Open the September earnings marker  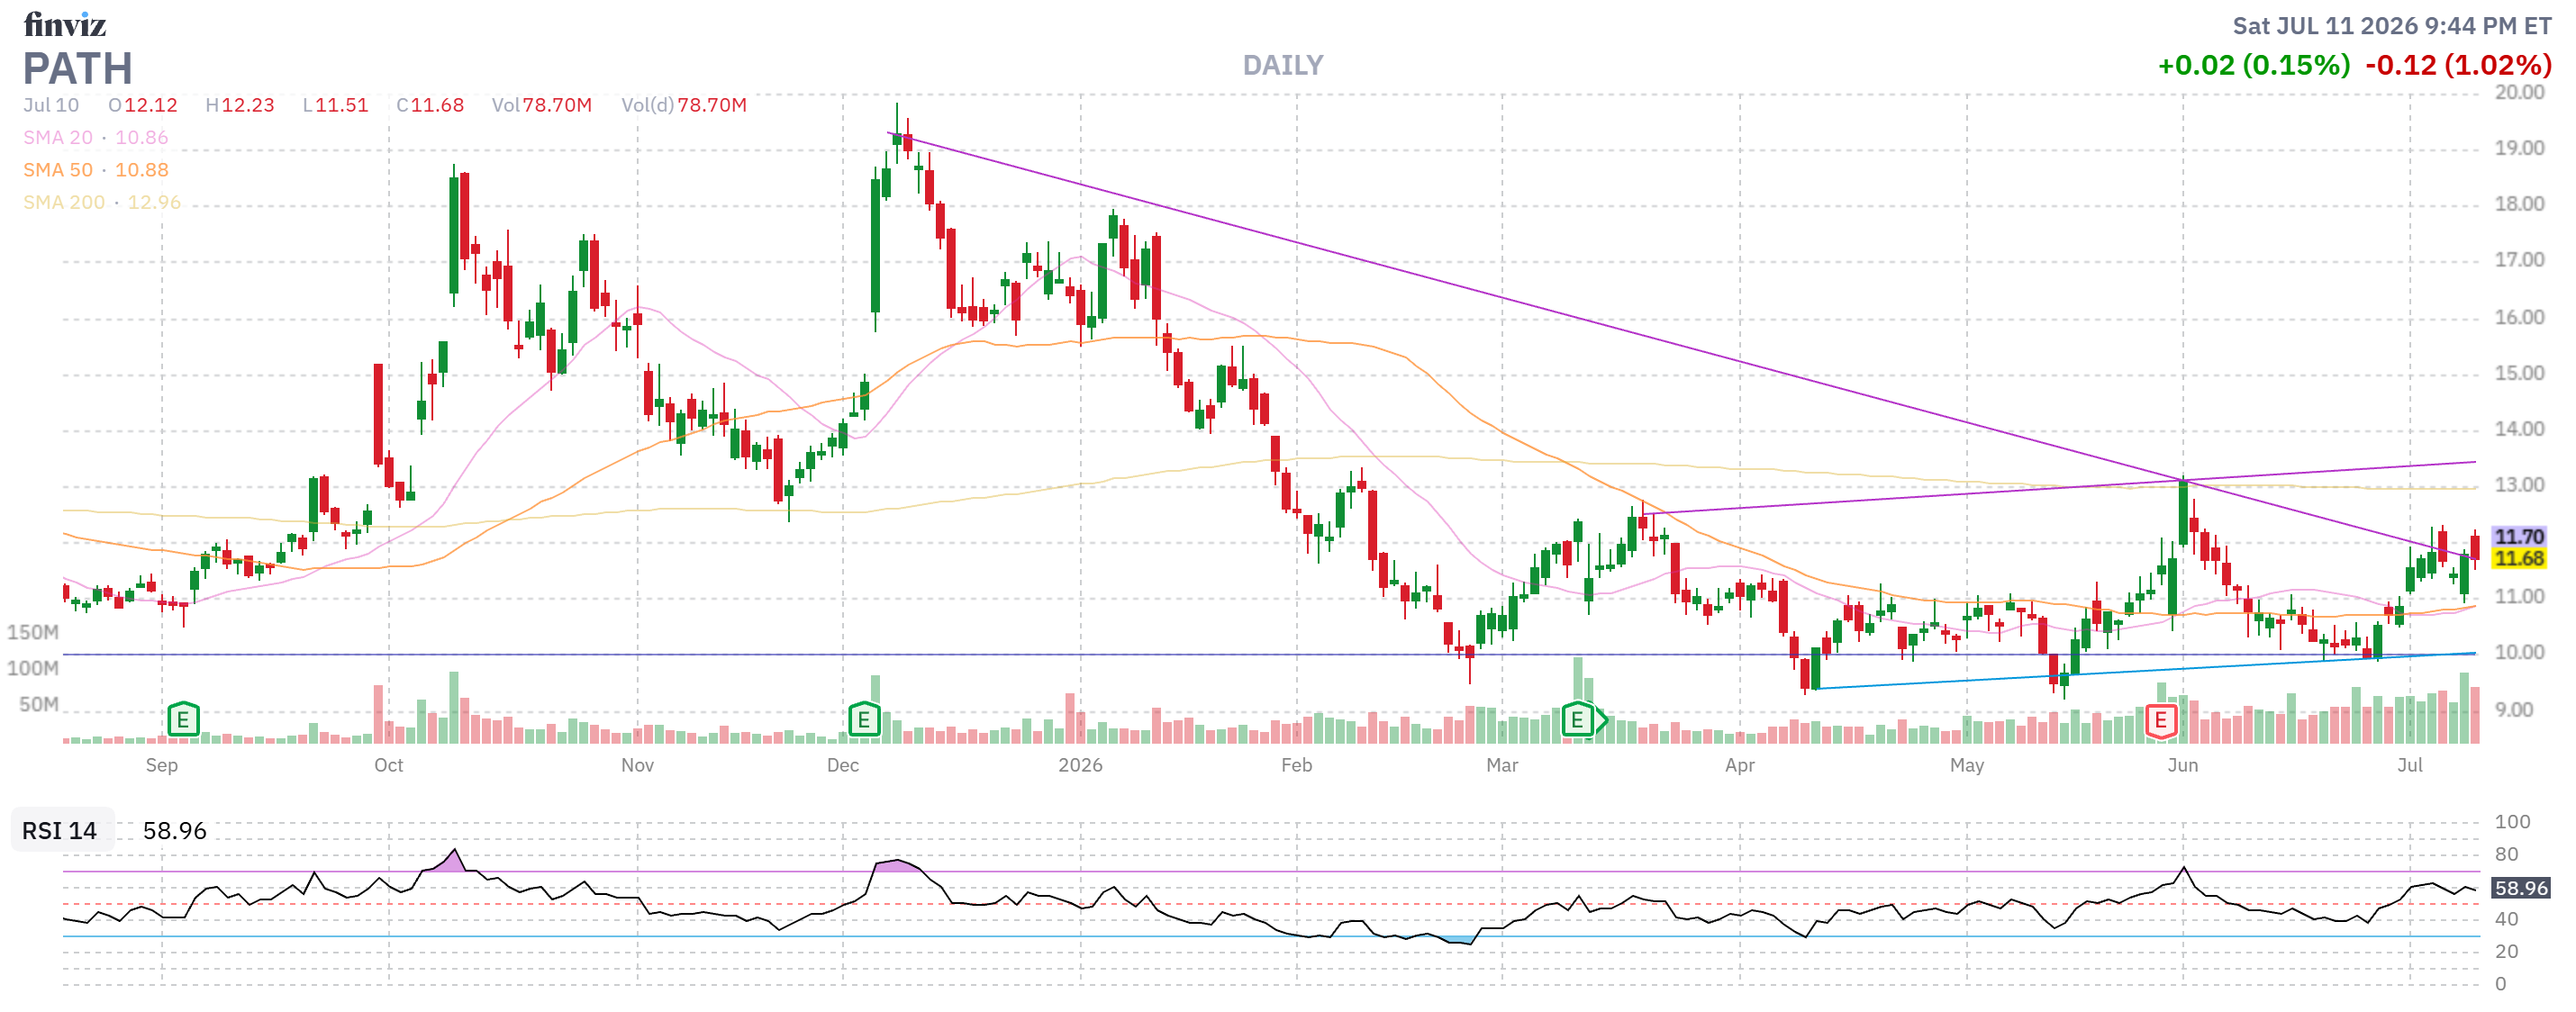(x=183, y=719)
